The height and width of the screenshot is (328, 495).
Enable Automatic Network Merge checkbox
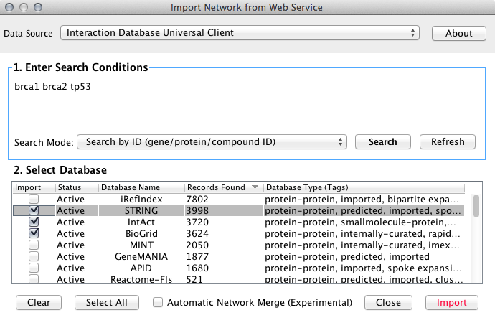click(x=158, y=302)
